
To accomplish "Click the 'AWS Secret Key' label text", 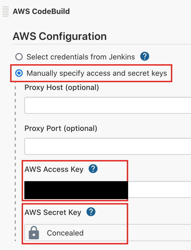I will click(53, 212).
